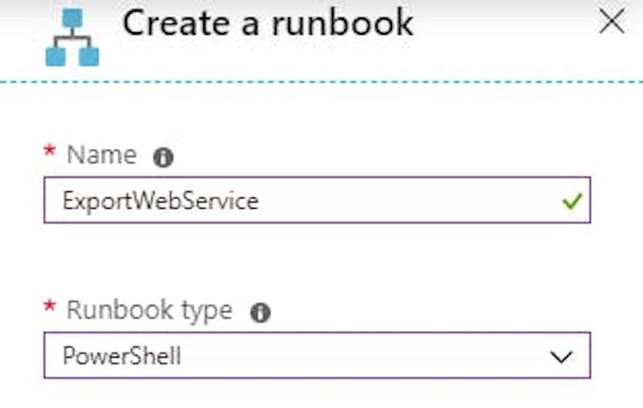Click the info icon beside Runbook type

[261, 313]
